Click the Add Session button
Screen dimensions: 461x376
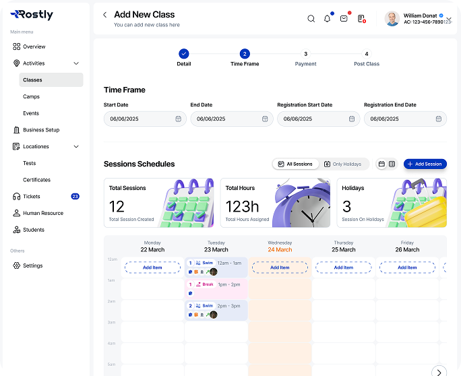click(x=425, y=164)
